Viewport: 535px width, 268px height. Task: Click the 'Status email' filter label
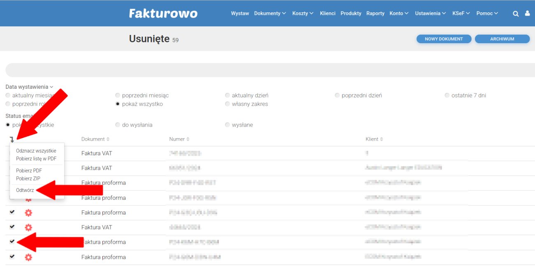coord(19,116)
